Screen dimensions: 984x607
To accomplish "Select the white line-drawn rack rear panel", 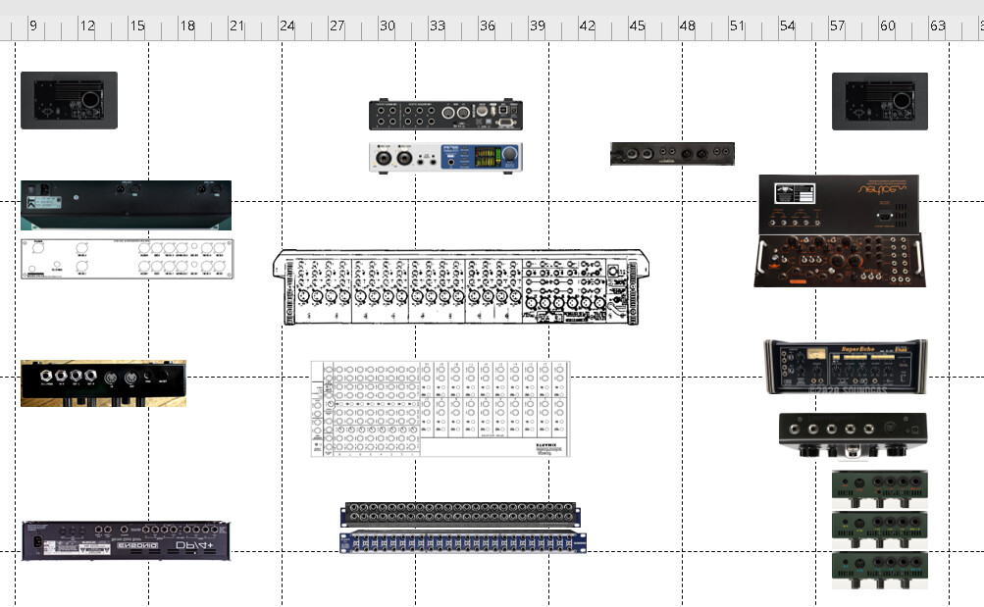I will pyautogui.click(x=127, y=258).
